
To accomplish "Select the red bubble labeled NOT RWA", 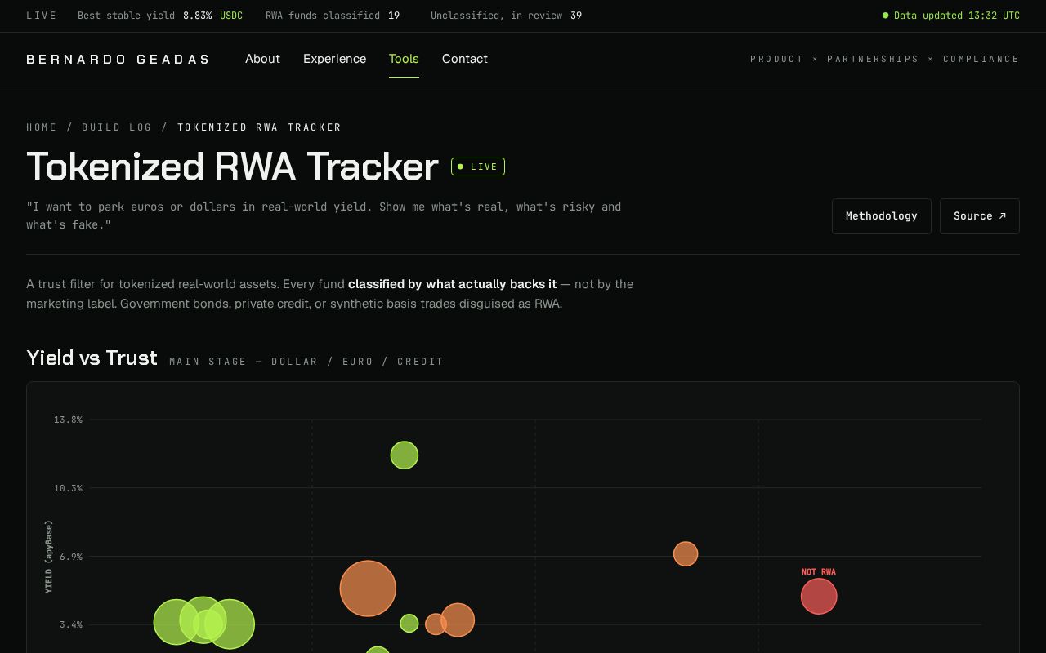I will point(819,596).
